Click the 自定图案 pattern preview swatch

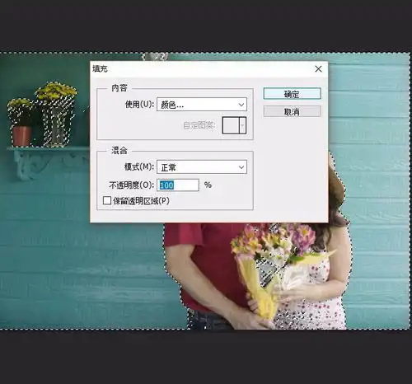tap(231, 125)
